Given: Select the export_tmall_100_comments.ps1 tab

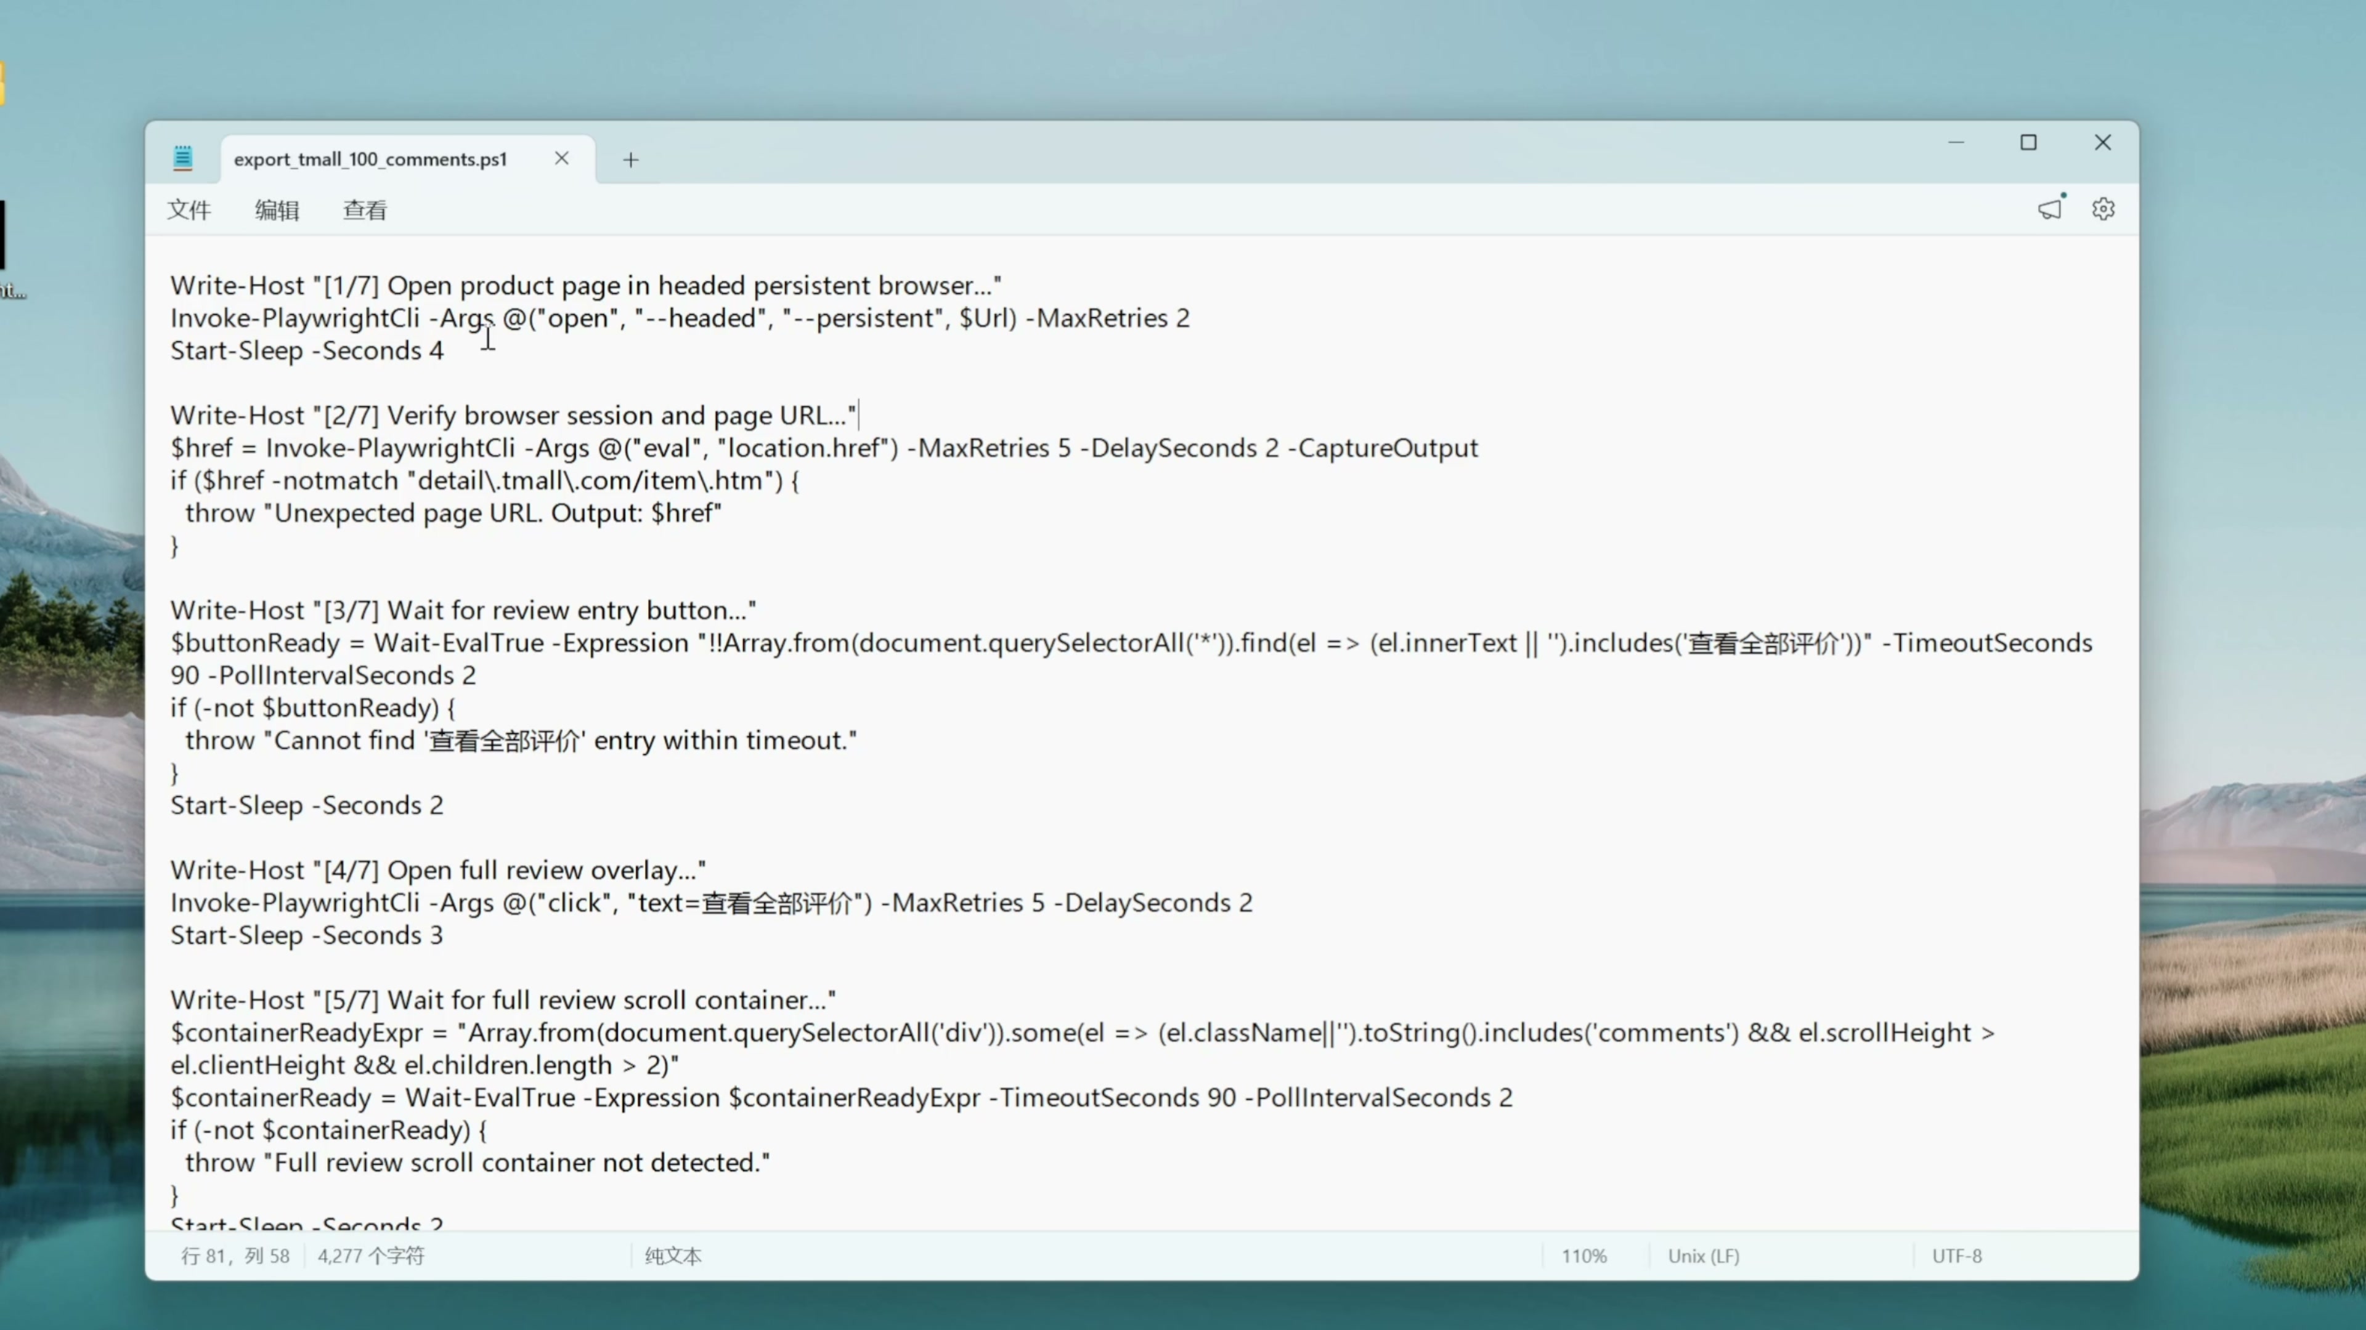Looking at the screenshot, I should 370,159.
